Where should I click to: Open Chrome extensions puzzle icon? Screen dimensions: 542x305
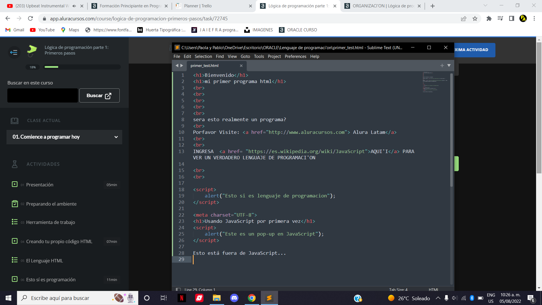pyautogui.click(x=489, y=18)
